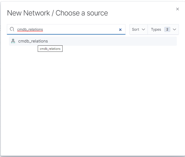Click the Sort chevron arrow
Viewport: 185px width, 157px height.
click(143, 29)
